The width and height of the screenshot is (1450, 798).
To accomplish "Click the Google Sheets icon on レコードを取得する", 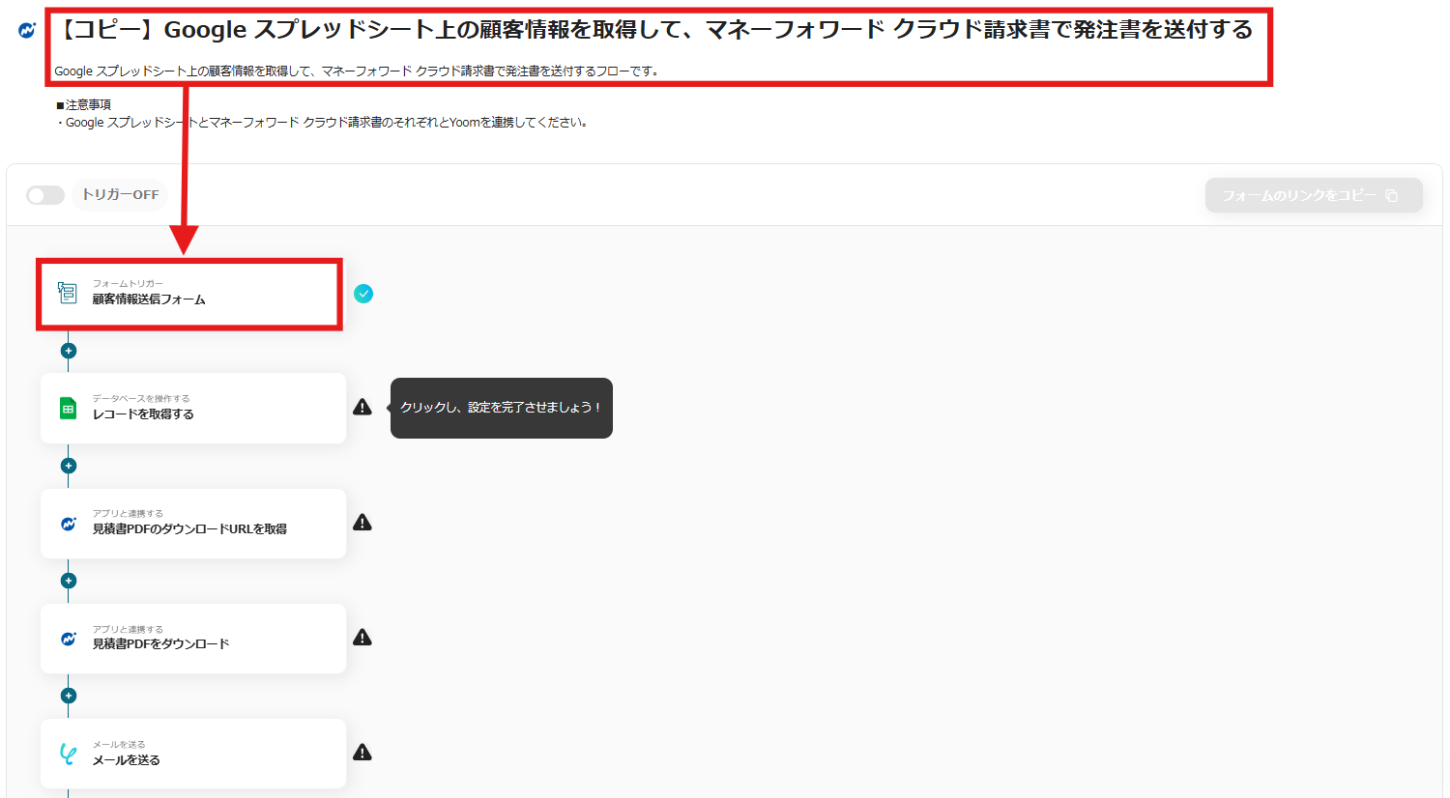I will click(68, 409).
